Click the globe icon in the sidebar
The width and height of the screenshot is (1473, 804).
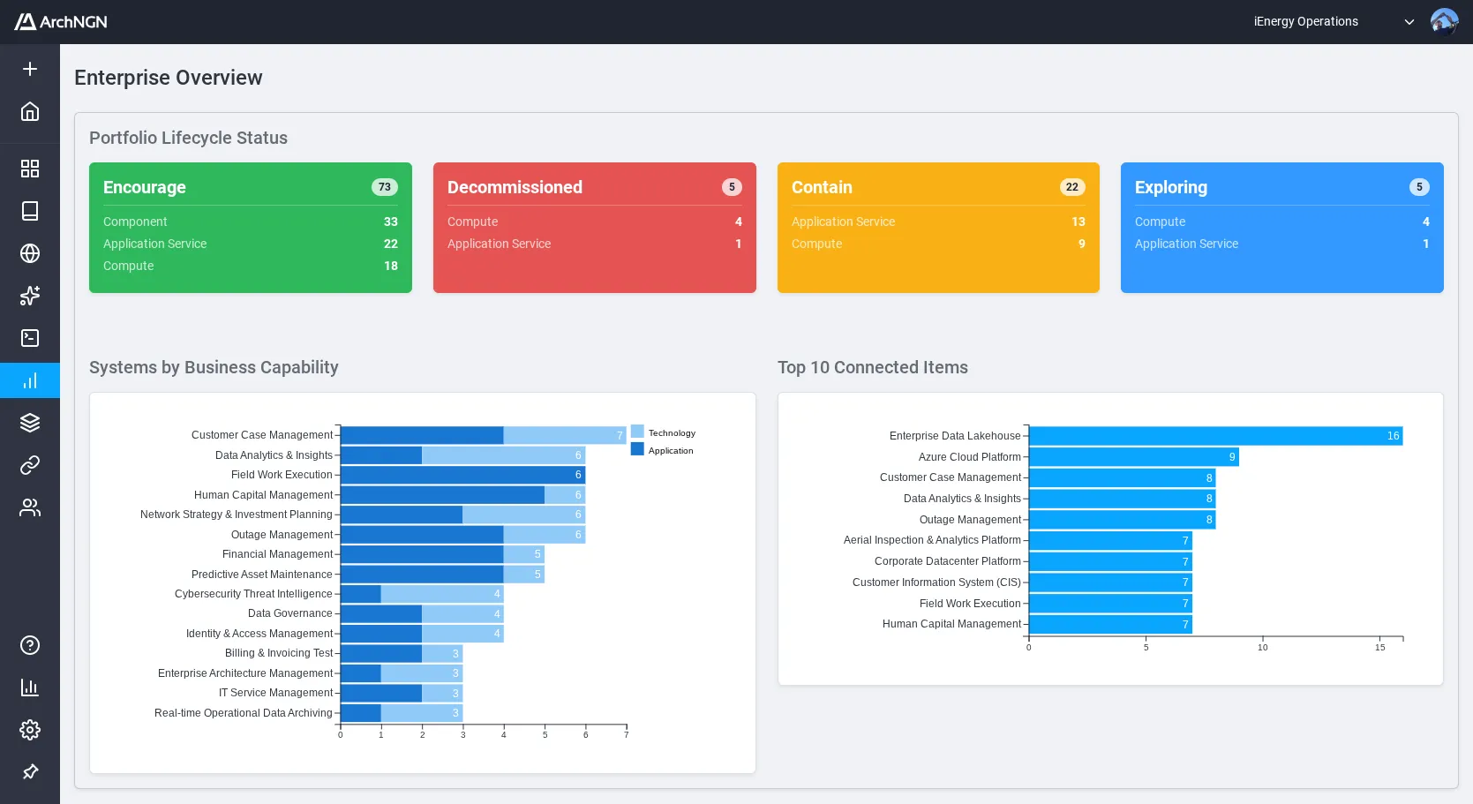(30, 253)
